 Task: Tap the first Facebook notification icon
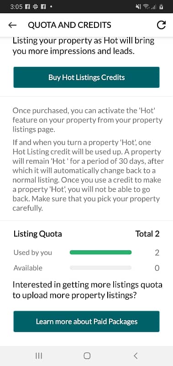(27, 7)
